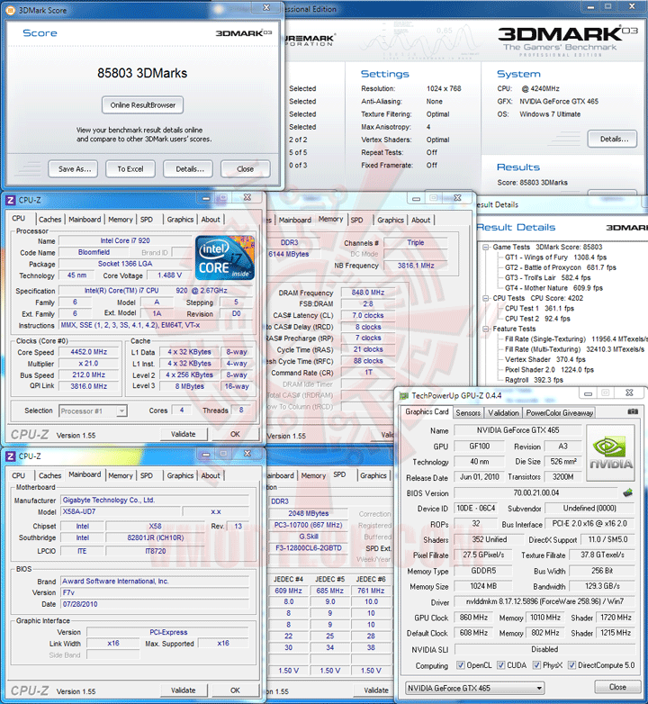This screenshot has height=704, width=648.
Task: Click the 3DMark Score window orange icon
Action: pos(10,10)
